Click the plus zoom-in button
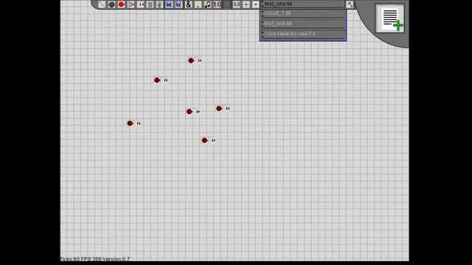 246,4
